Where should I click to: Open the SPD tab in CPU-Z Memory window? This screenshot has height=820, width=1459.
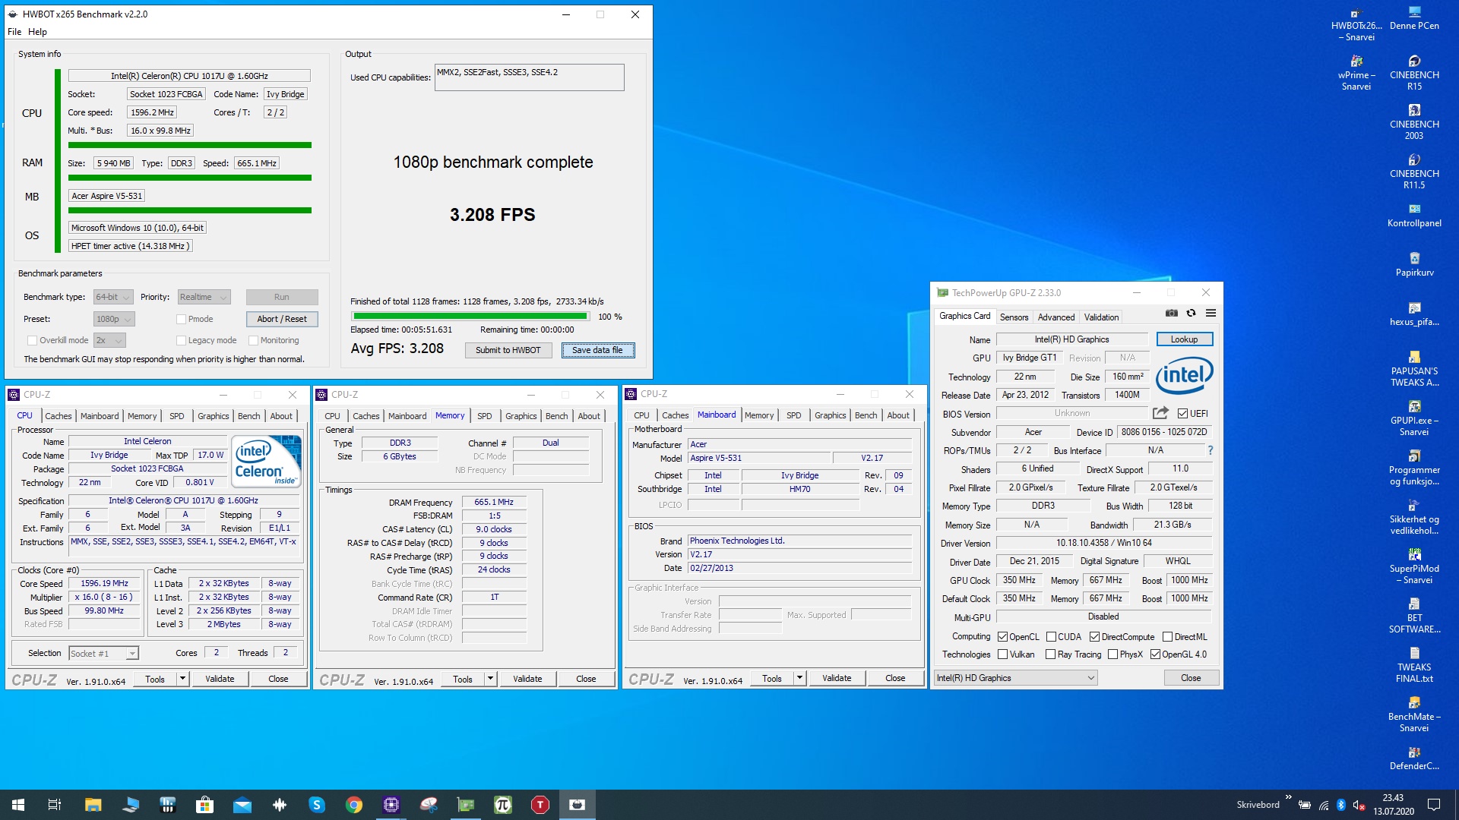point(485,416)
